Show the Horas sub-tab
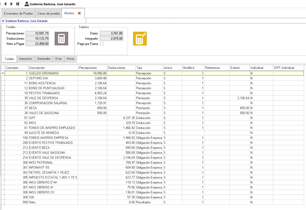The width and height of the screenshot is (306, 210). 71,59
